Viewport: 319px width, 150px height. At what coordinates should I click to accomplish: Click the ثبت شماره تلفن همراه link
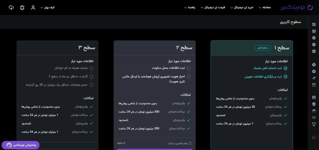(x=268, y=68)
